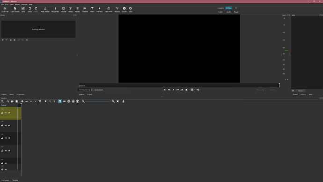Toggle snapping magnet in timeline toolbar
Screen dimensions: 323x182
[60, 101]
